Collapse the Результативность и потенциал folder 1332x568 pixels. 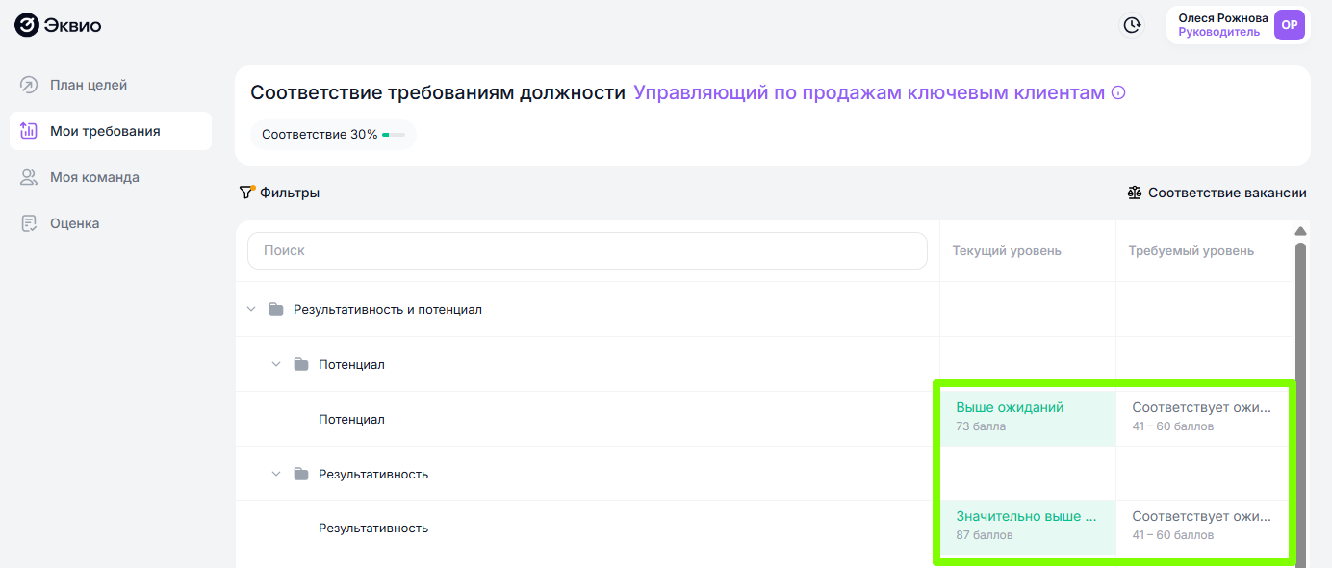click(251, 309)
